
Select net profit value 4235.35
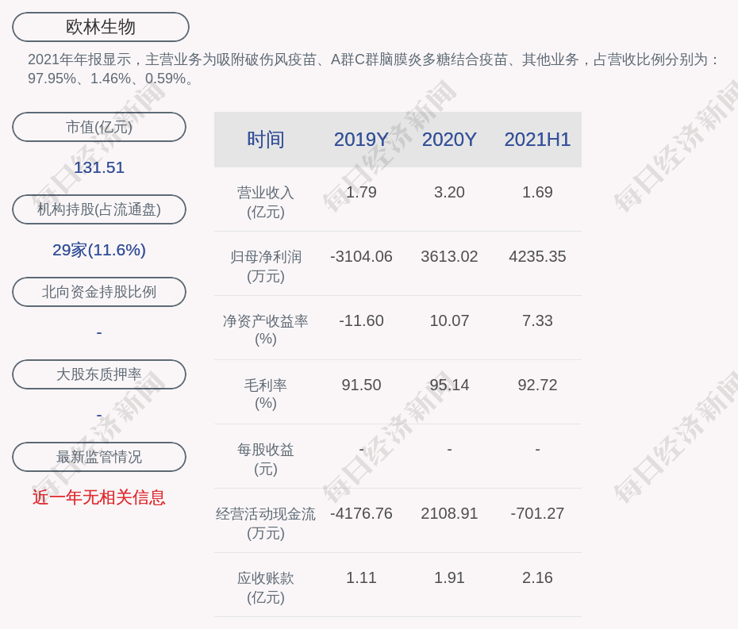[537, 256]
